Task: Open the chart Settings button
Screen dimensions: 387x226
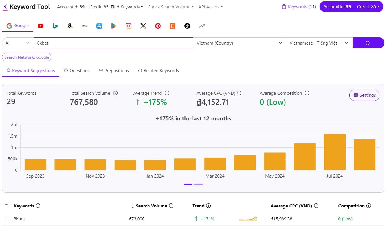Action: pyautogui.click(x=364, y=95)
